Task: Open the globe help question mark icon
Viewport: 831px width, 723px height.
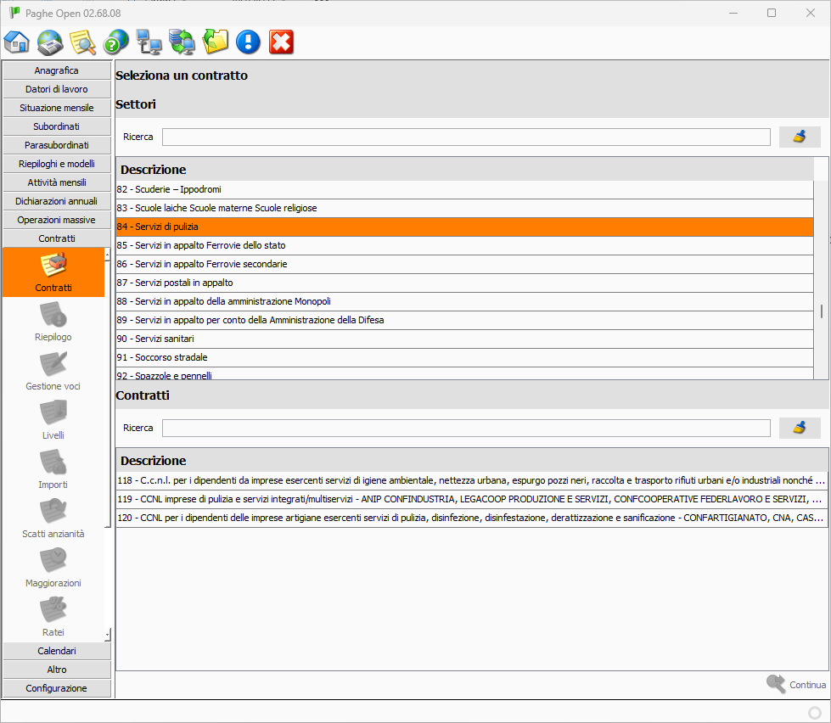Action: coord(115,42)
